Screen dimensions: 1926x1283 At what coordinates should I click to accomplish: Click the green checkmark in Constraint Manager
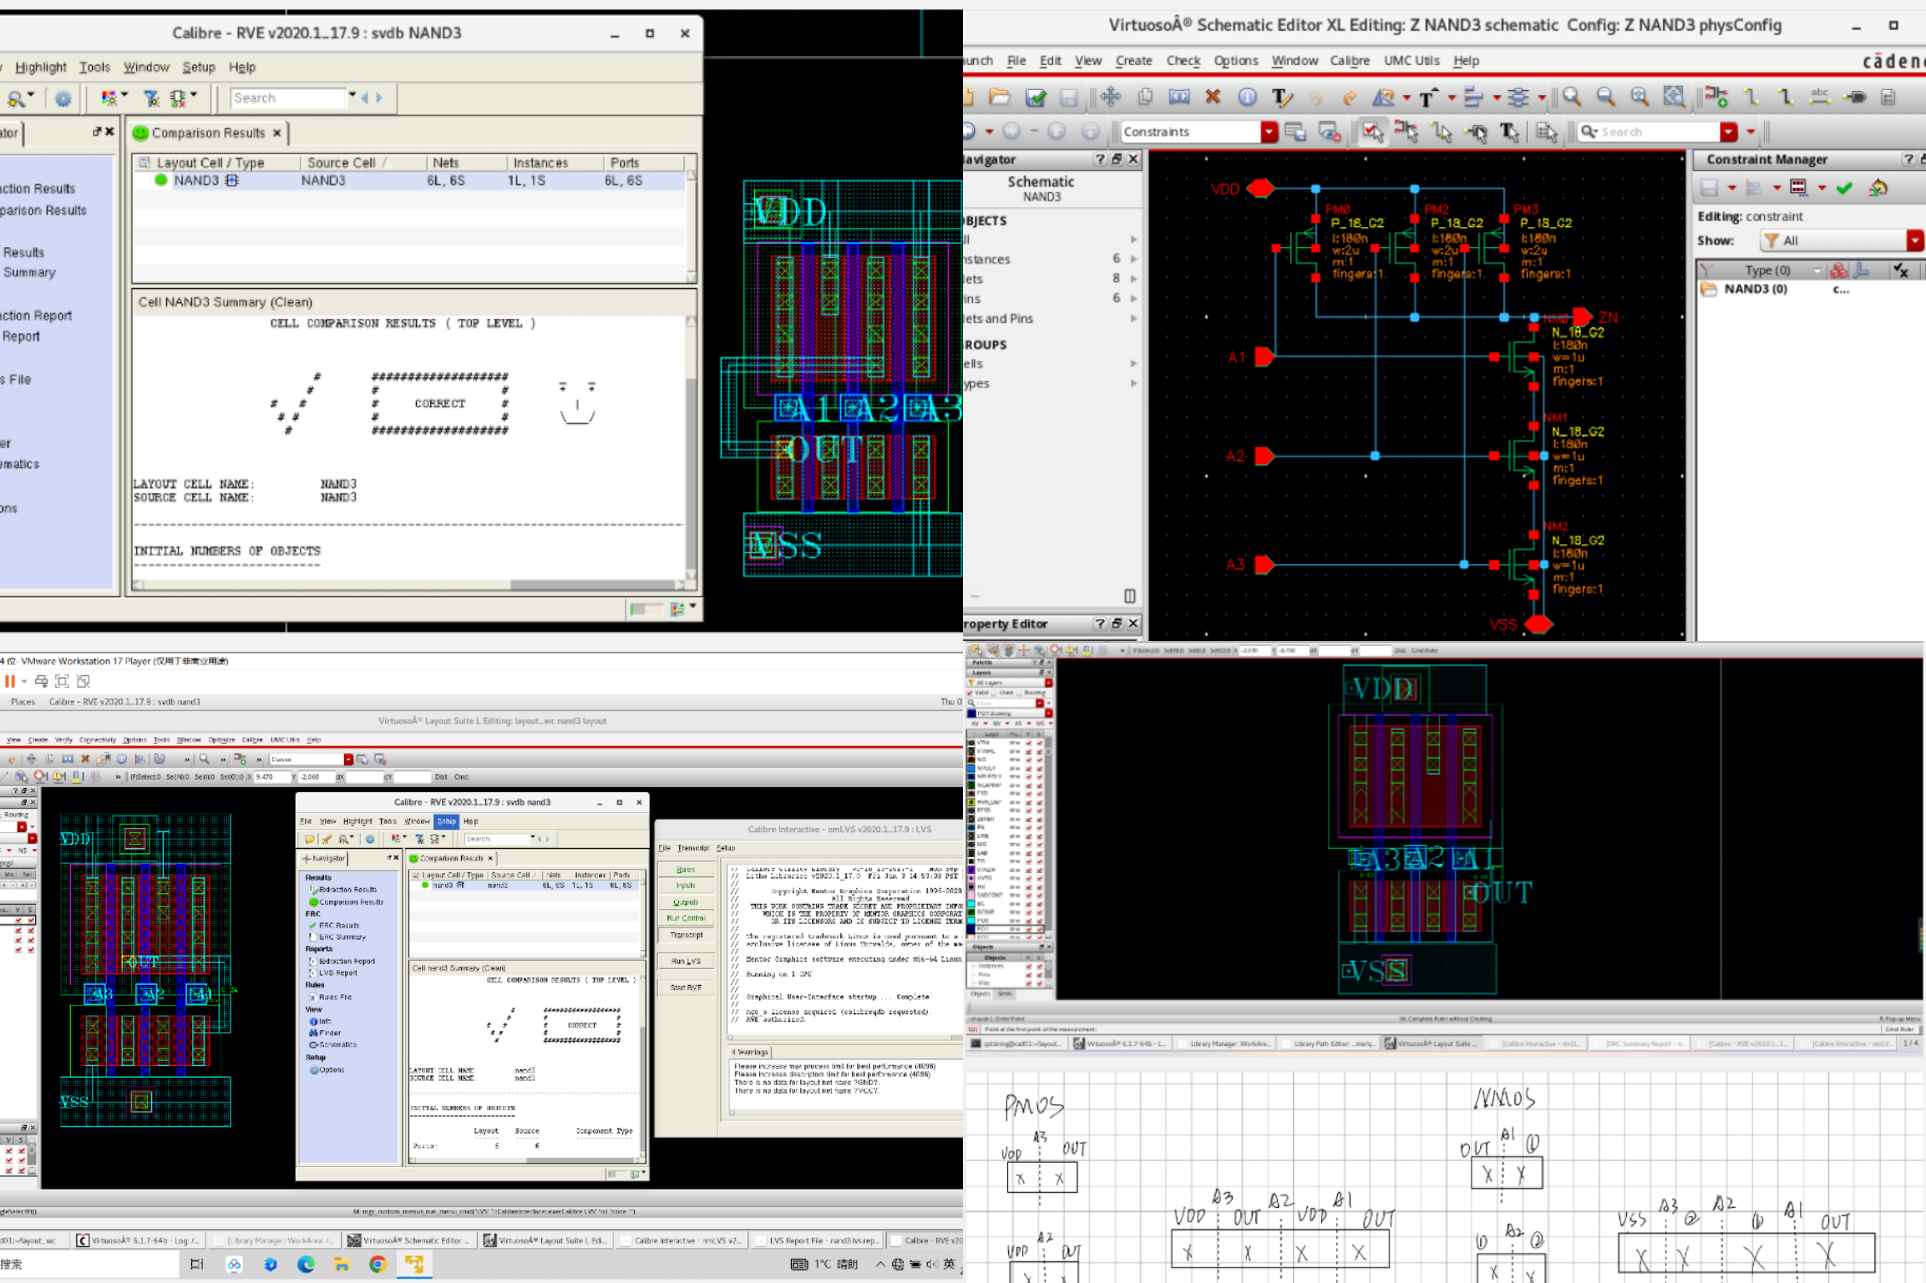click(x=1845, y=189)
